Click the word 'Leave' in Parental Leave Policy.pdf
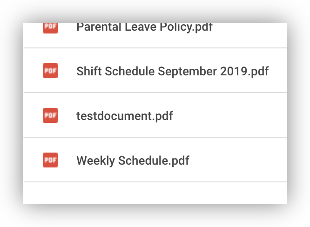Image resolution: width=310 pixels, height=227 pixels. 141,27
